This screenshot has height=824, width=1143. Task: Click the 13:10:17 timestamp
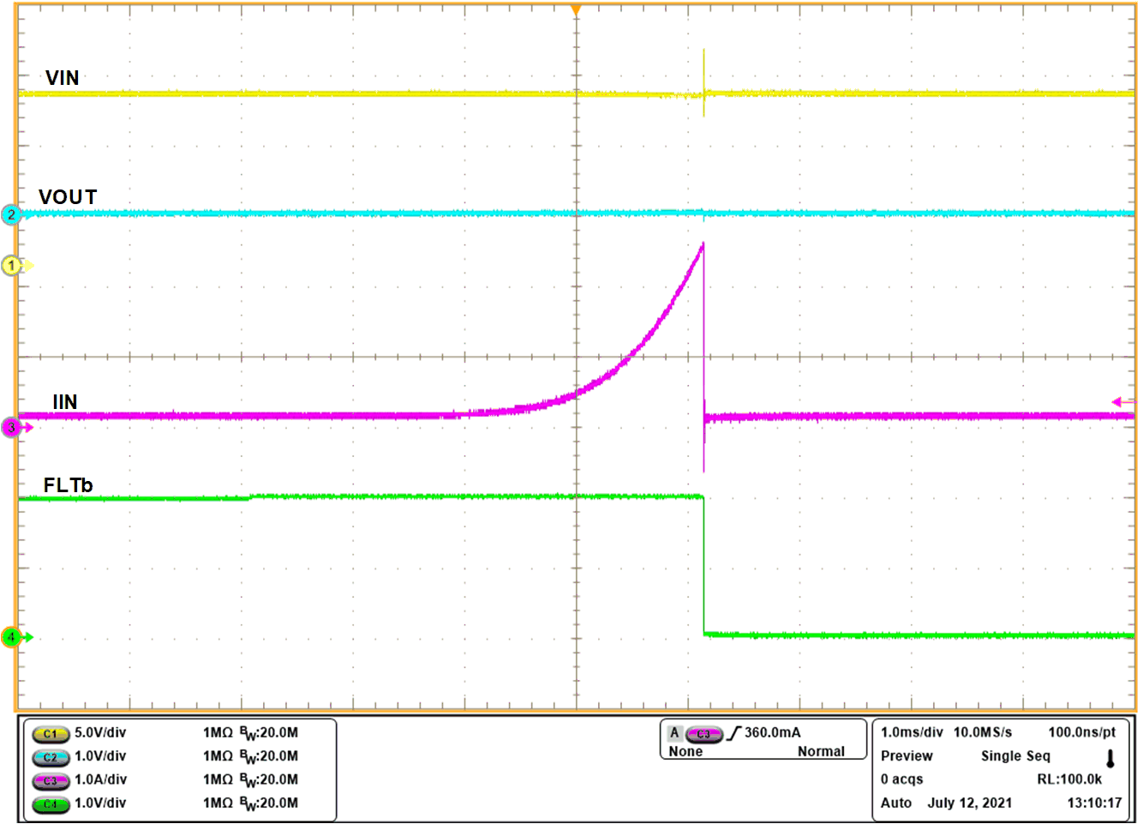pos(1094,803)
